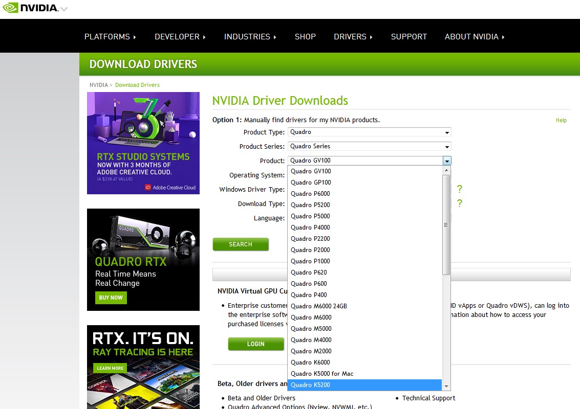Select Quadro M2000 from the list
The image size is (580, 409).
click(364, 351)
